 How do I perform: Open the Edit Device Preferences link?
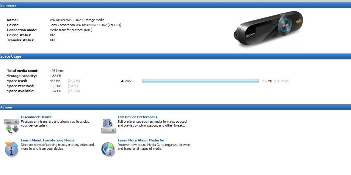pyautogui.click(x=137, y=117)
